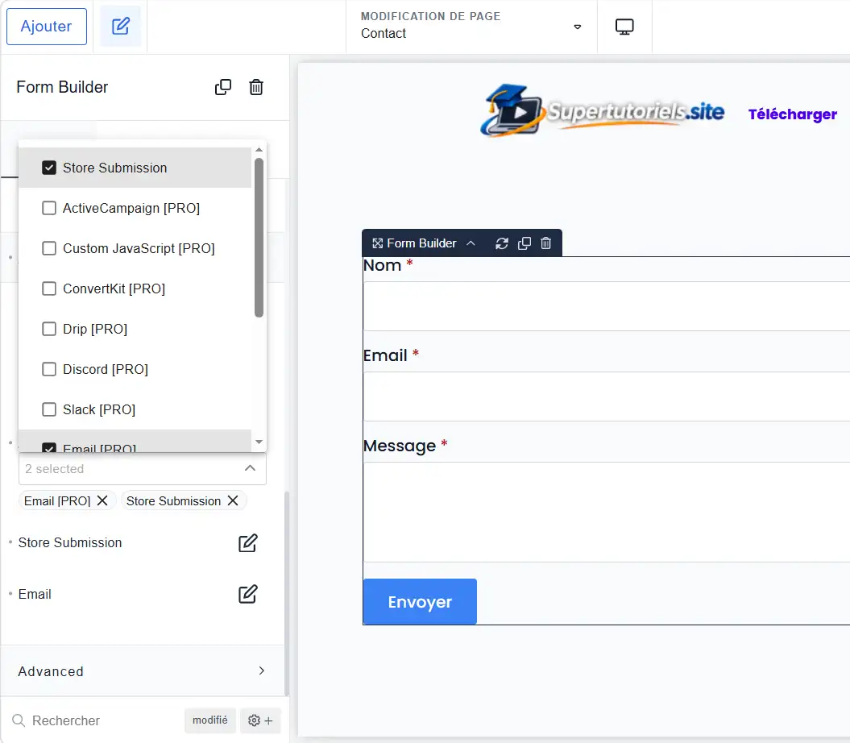850x743 pixels.
Task: Open the Télécharger nav link
Action: click(793, 114)
